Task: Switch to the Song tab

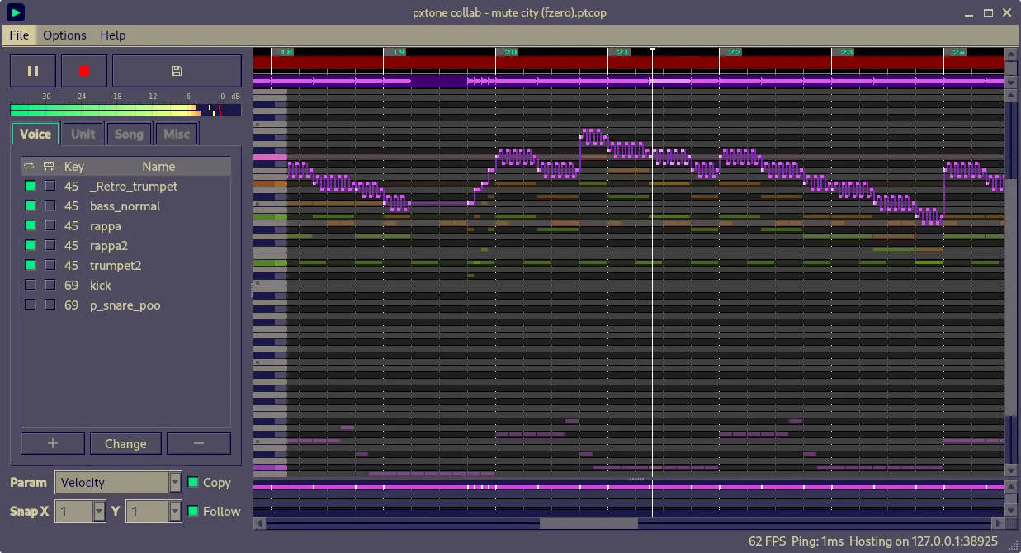Action: (x=129, y=134)
